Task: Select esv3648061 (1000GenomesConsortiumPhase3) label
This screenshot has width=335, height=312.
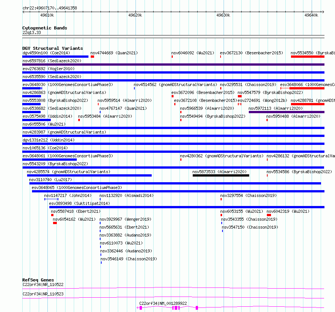Action: (x=68, y=156)
